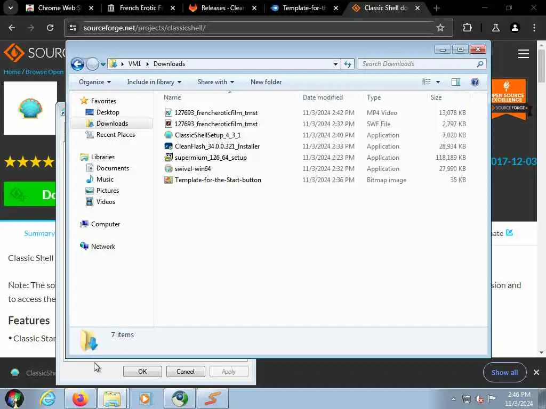546x409 pixels.
Task: Open the recent locations dropdown beside forward arrow
Action: (x=103, y=64)
